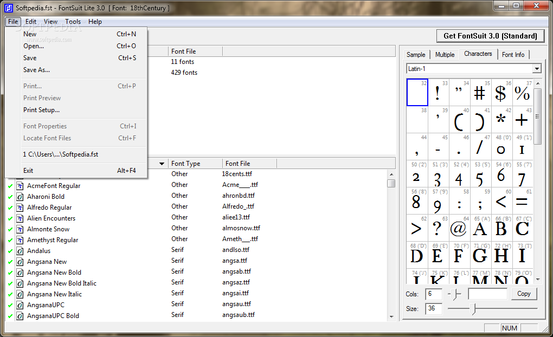Click the Get FontSuit 3.0 (Standard) button
Image resolution: width=553 pixels, height=337 pixels.
click(x=490, y=36)
